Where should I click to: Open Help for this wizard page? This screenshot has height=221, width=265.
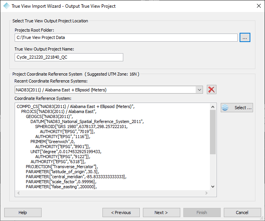click(23, 213)
